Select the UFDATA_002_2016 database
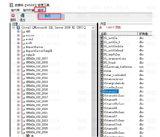This screenshot has height=137, width=160. tap(37, 93)
